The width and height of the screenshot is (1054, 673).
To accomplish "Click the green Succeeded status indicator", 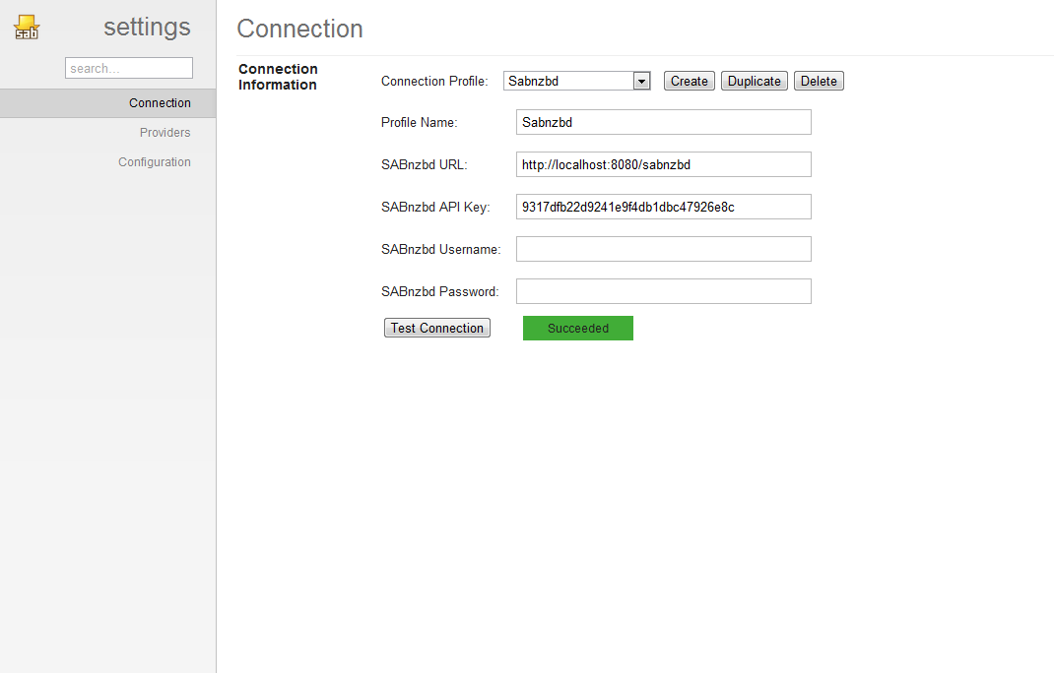I will point(578,328).
